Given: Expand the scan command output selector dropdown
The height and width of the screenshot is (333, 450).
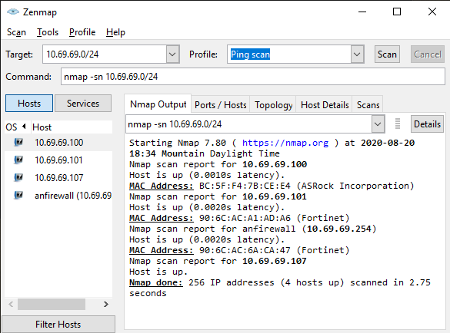Looking at the screenshot, I should pyautogui.click(x=378, y=124).
